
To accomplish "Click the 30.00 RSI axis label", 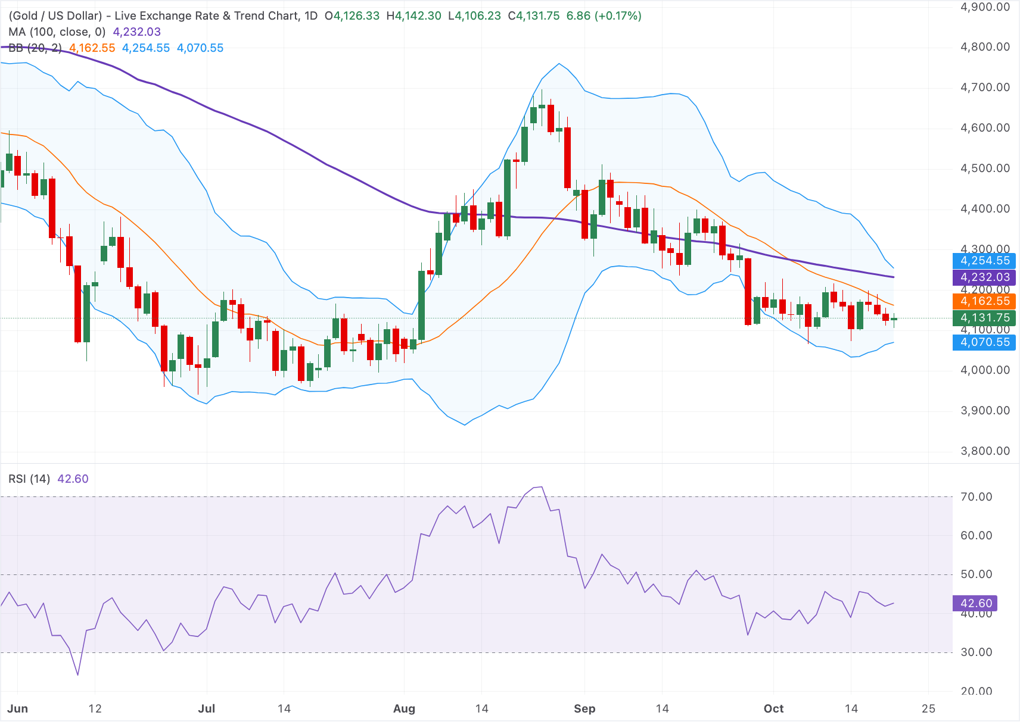I will point(977,652).
